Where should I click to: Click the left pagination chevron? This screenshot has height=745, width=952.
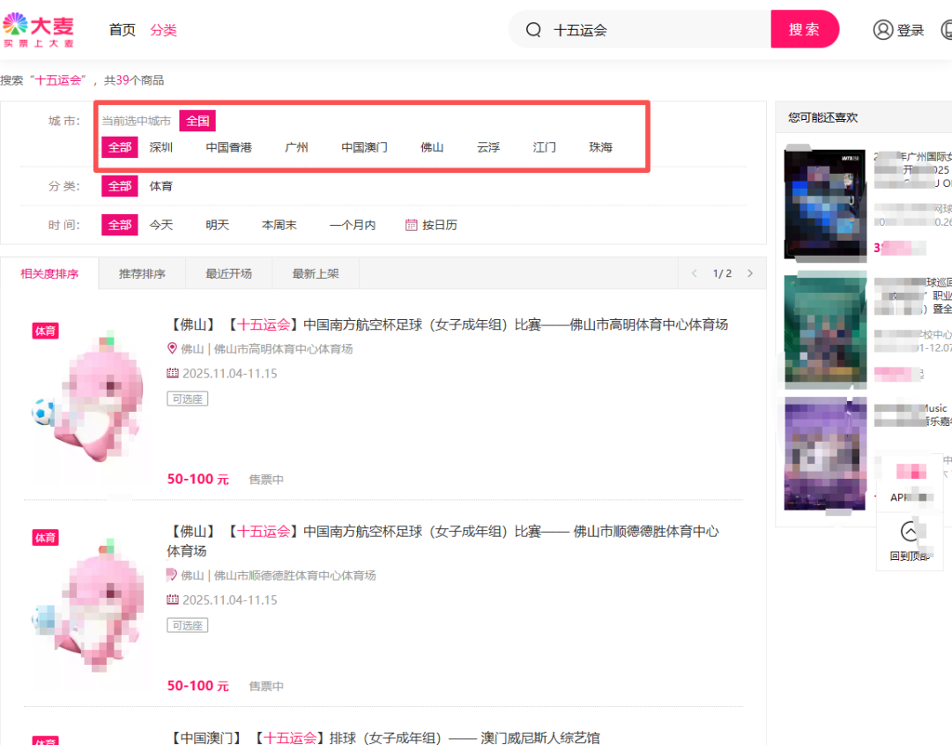694,273
